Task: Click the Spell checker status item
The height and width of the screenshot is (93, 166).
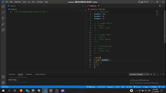Action: tap(145, 87)
